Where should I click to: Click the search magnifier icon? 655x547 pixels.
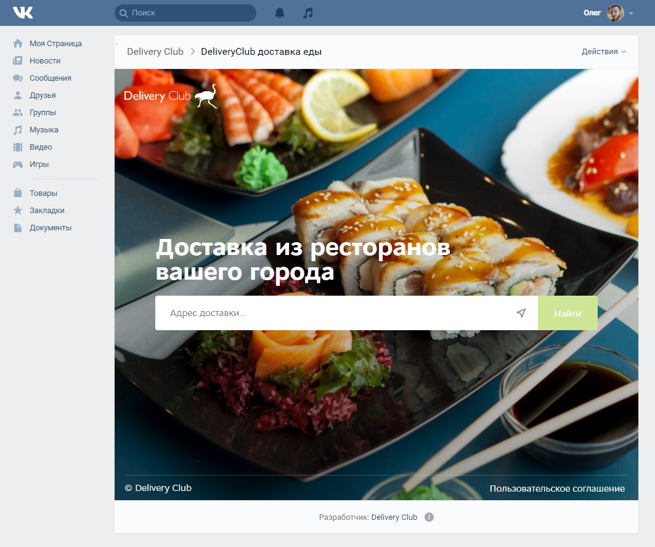click(123, 13)
